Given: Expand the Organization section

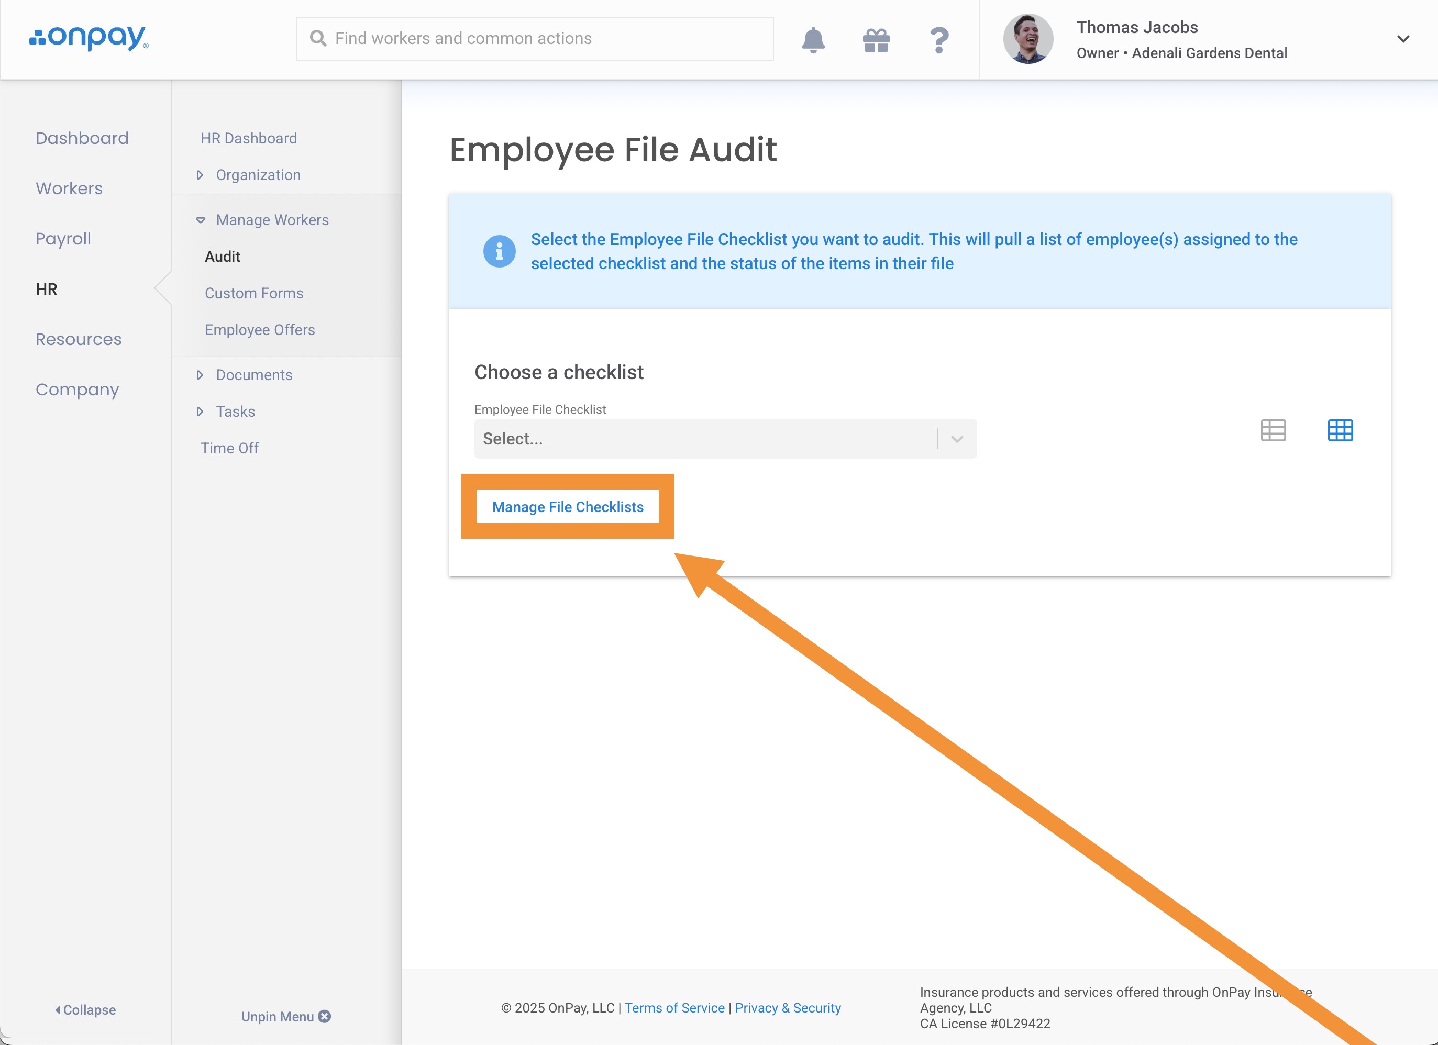Looking at the screenshot, I should (258, 175).
